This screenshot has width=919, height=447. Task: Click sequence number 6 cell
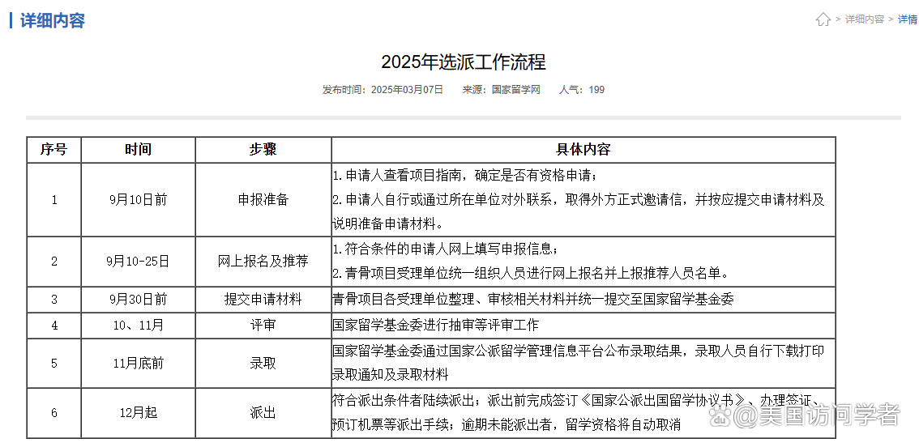pyautogui.click(x=54, y=413)
